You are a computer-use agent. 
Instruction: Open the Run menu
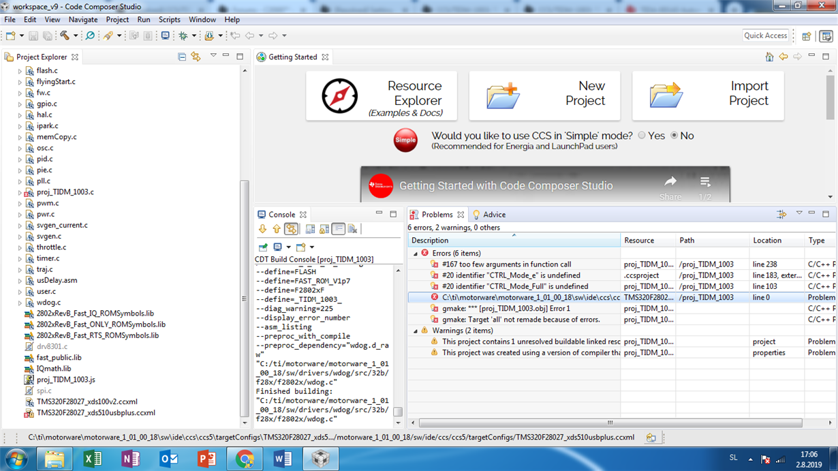[144, 20]
